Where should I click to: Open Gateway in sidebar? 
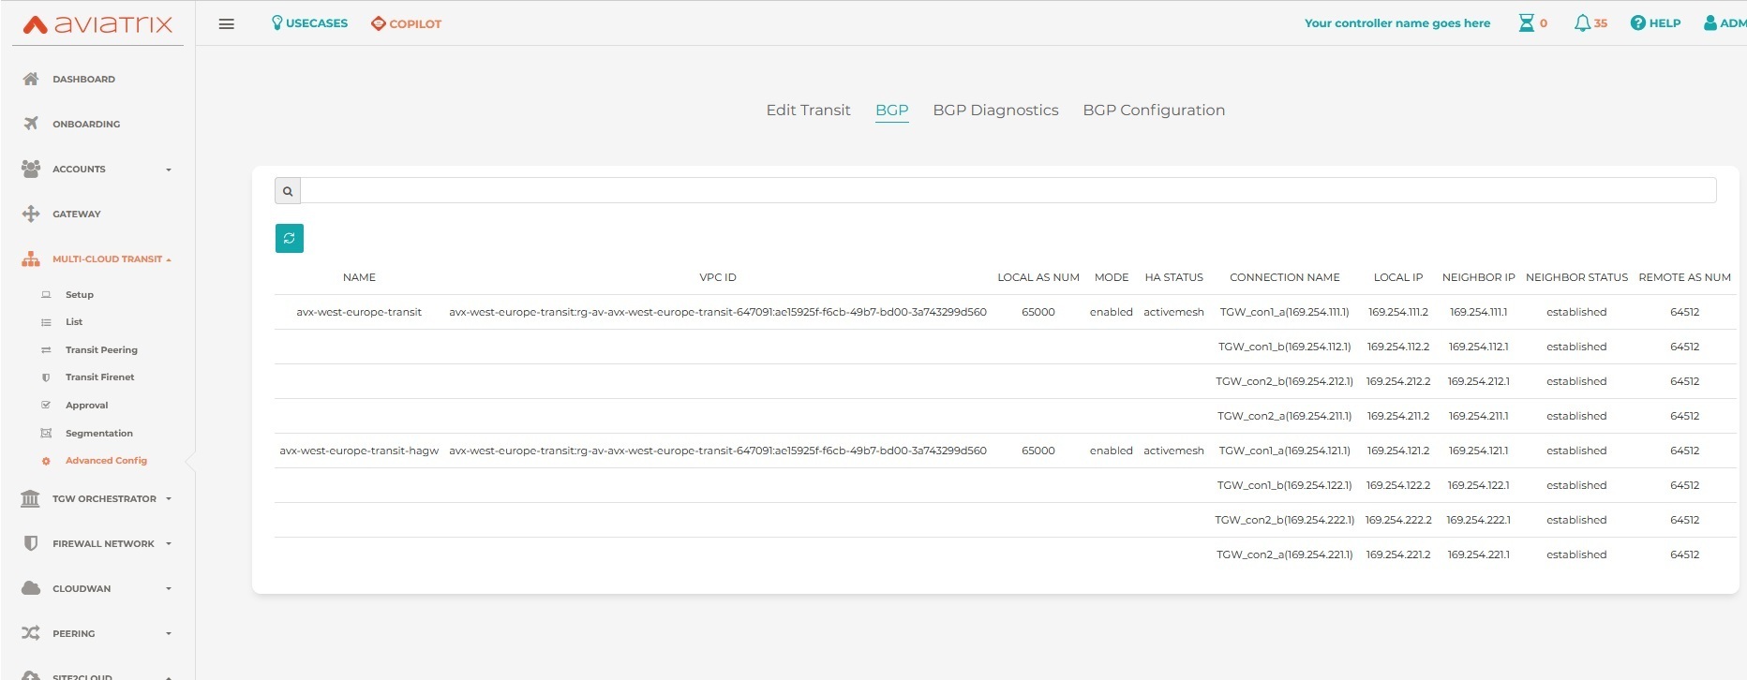coord(76,214)
